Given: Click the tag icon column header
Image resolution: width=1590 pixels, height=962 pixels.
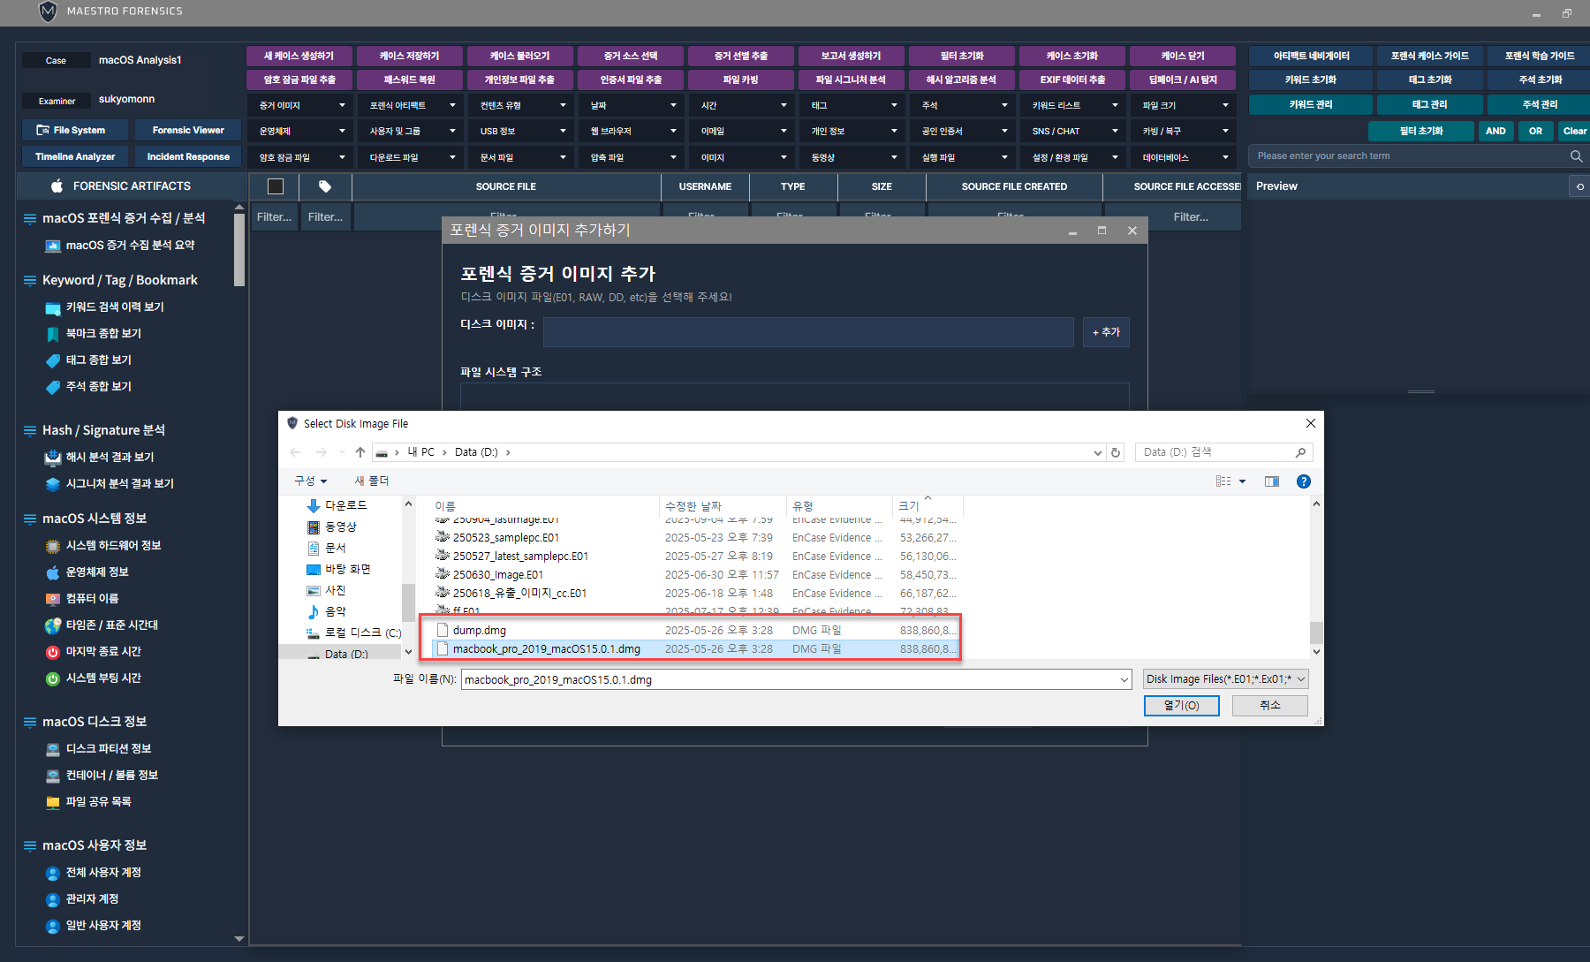Looking at the screenshot, I should coord(325,186).
